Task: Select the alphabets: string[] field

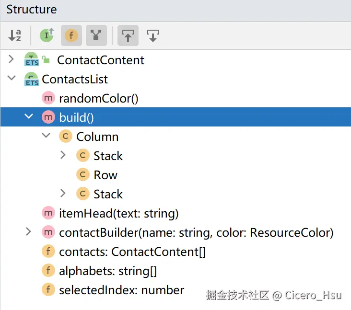Action: [107, 271]
